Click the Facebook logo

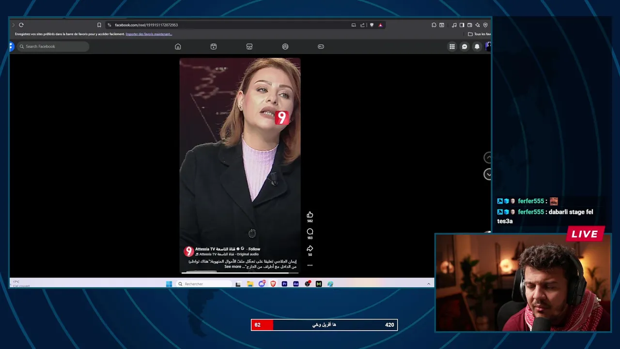12,47
